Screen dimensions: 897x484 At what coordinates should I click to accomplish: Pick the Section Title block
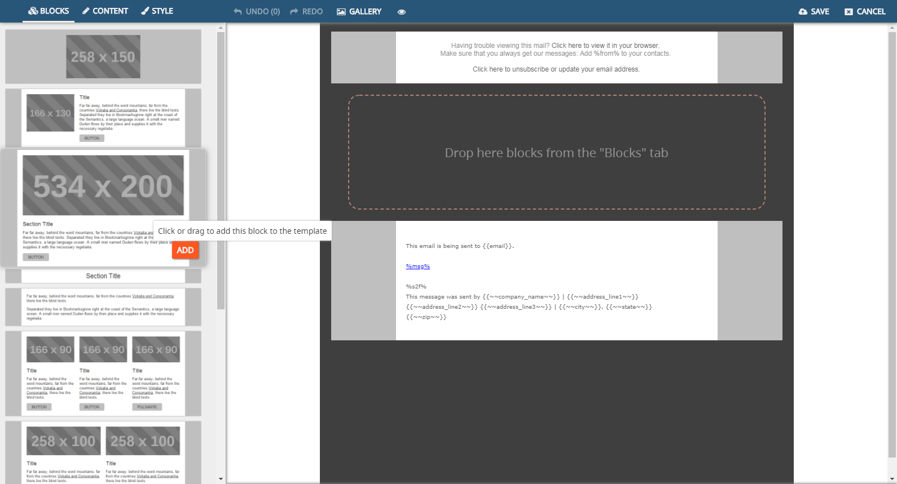coord(103,276)
